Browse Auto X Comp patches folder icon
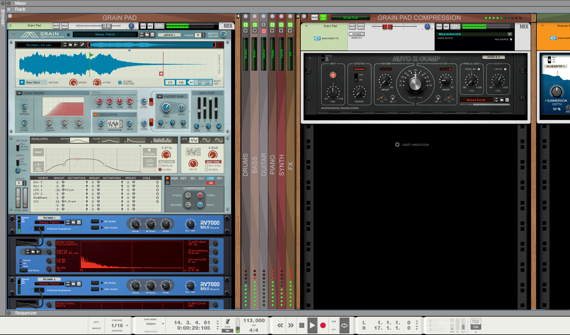This screenshot has width=570, height=335. tap(502, 100)
